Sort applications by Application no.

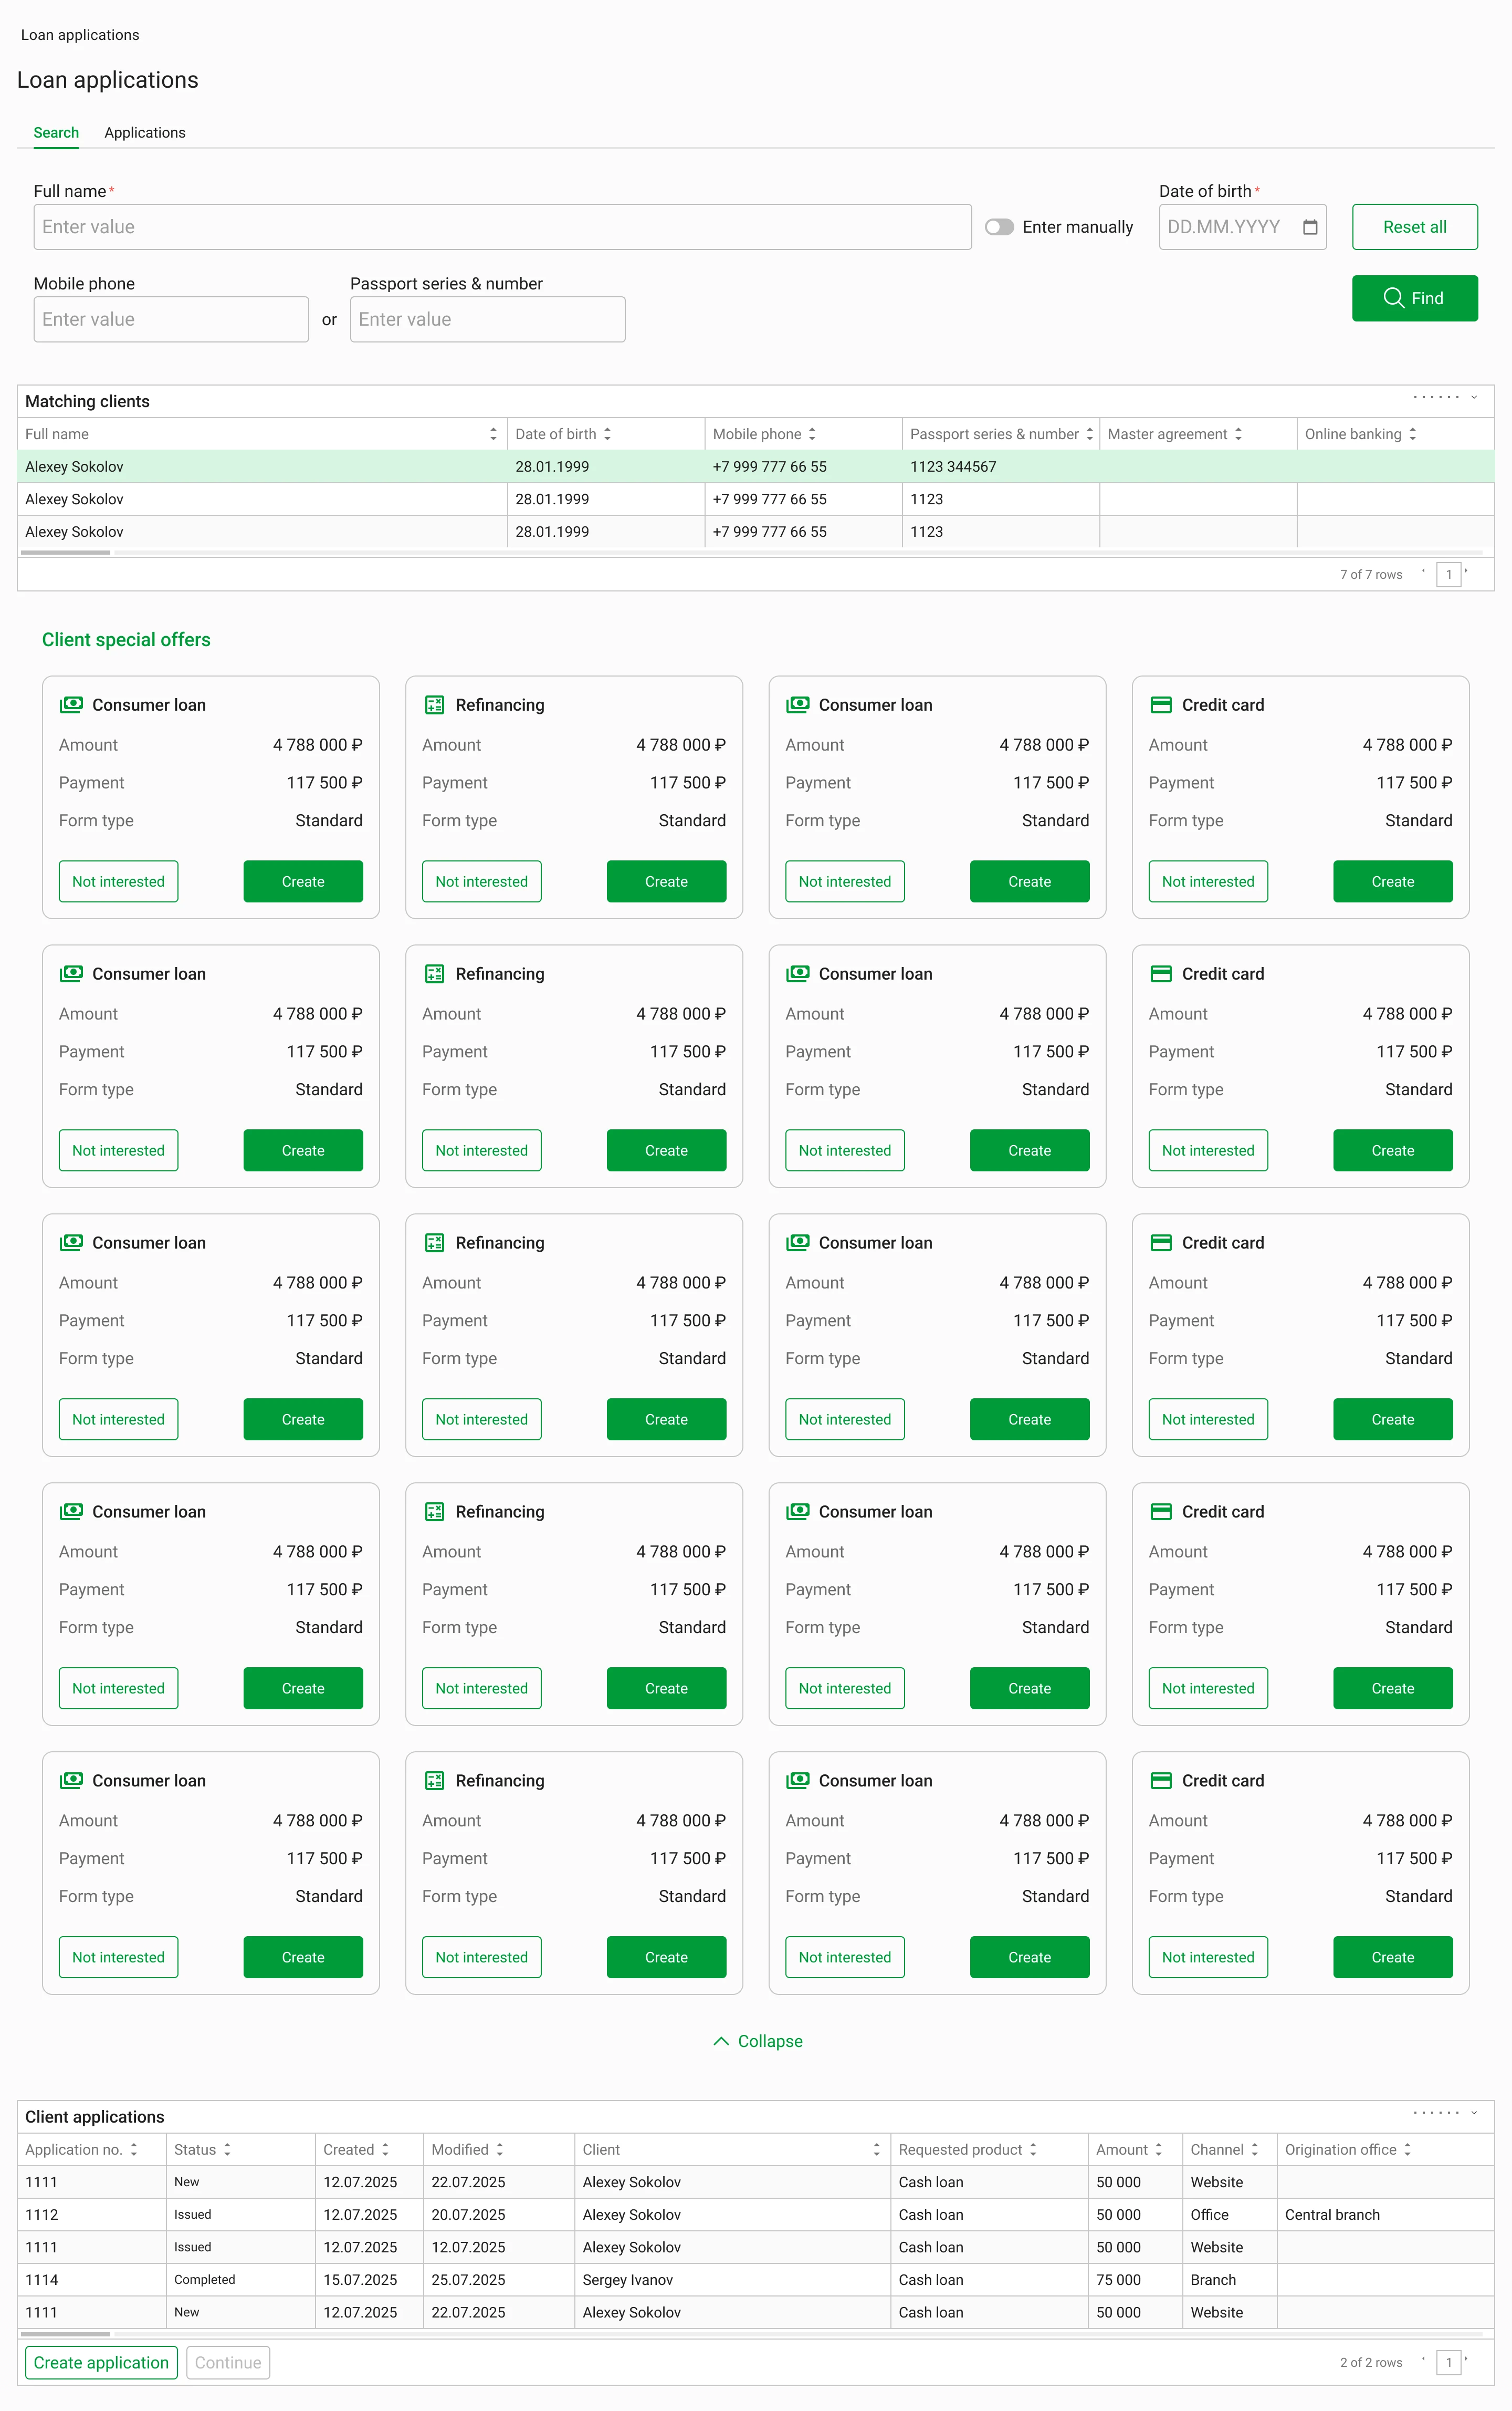click(133, 2150)
